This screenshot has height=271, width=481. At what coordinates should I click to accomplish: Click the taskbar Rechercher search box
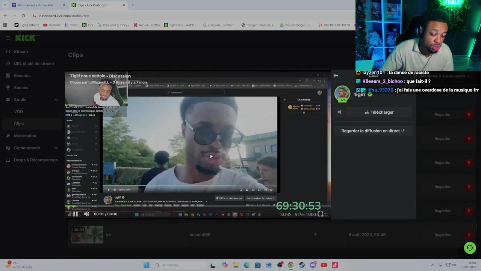[179, 265]
